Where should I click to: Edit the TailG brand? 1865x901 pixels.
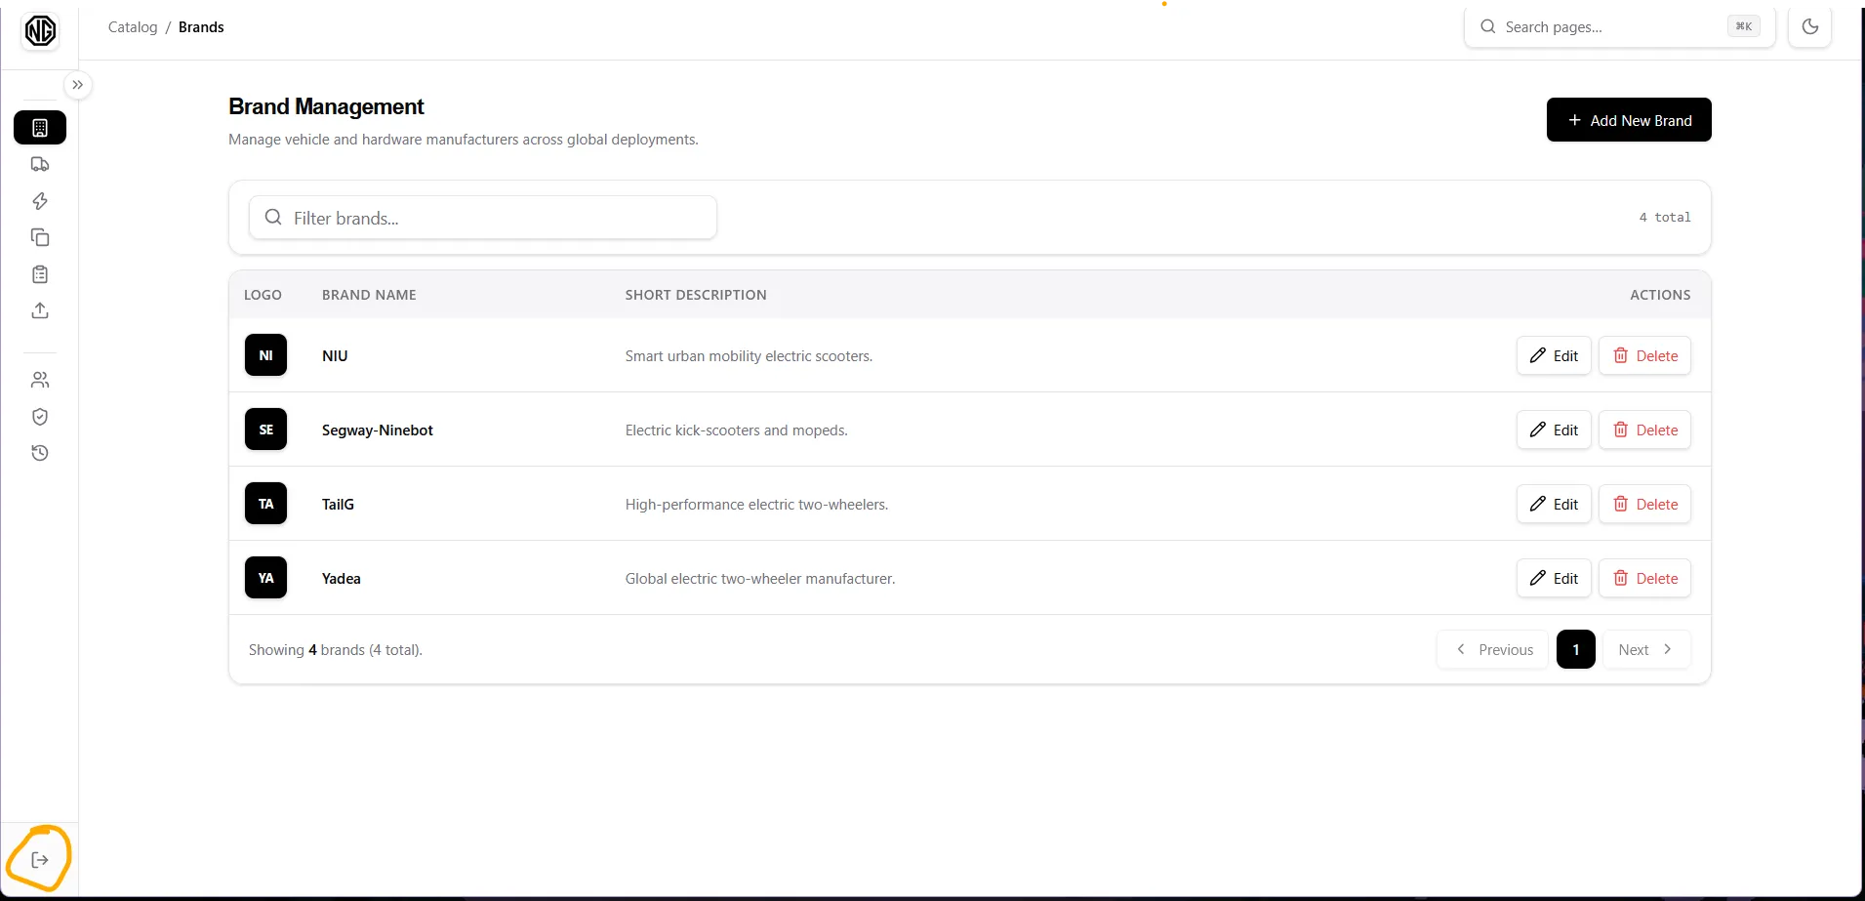tap(1554, 504)
